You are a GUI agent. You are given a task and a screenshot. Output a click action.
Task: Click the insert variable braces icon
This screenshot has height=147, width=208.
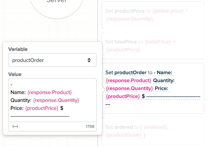15,127
